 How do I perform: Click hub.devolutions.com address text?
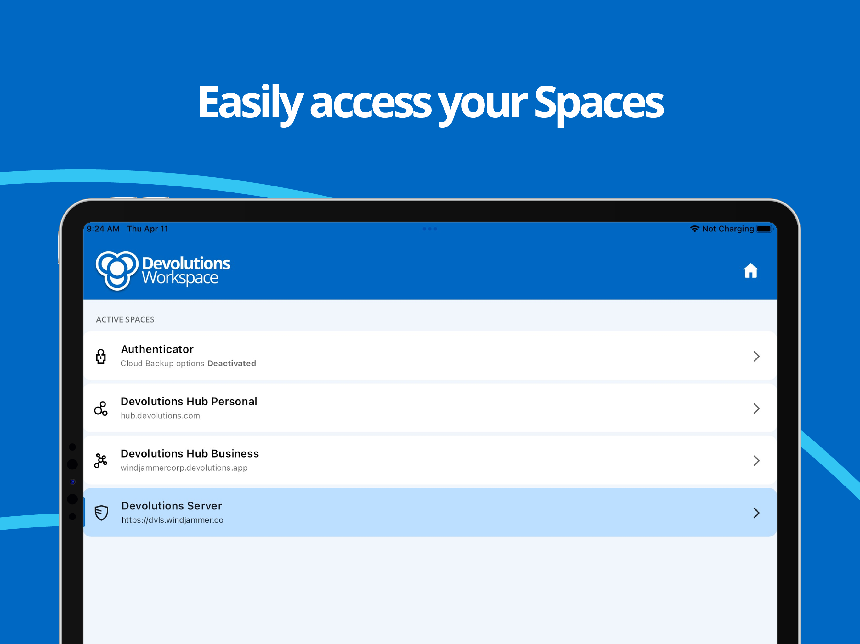160,416
